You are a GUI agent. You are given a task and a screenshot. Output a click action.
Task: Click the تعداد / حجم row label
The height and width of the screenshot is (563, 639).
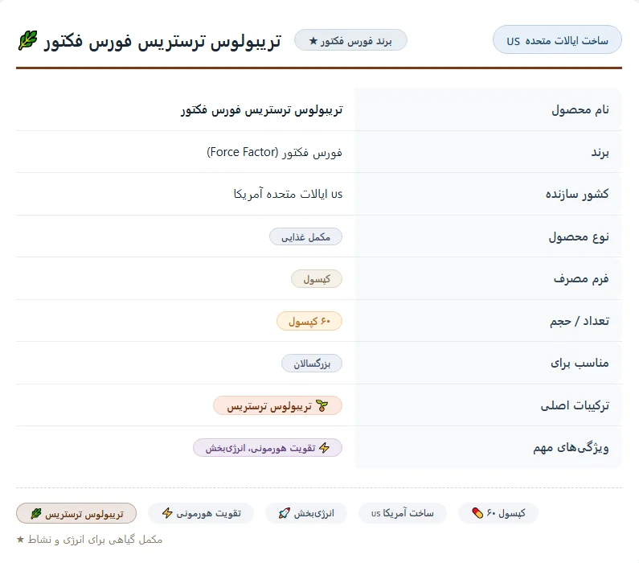(x=580, y=321)
